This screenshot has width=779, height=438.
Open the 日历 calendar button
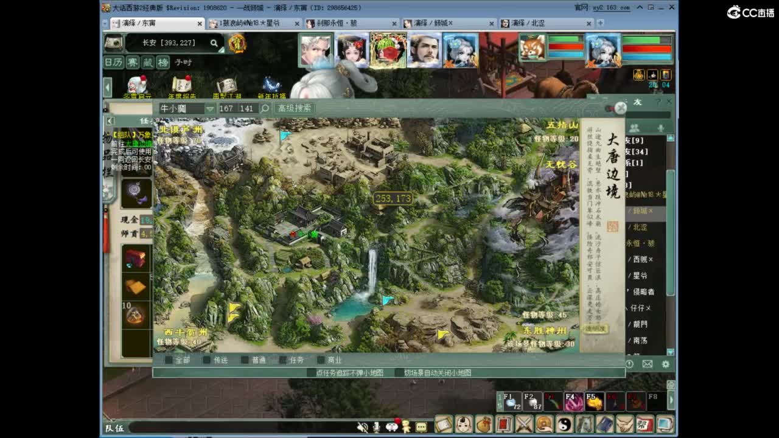pyautogui.click(x=113, y=62)
